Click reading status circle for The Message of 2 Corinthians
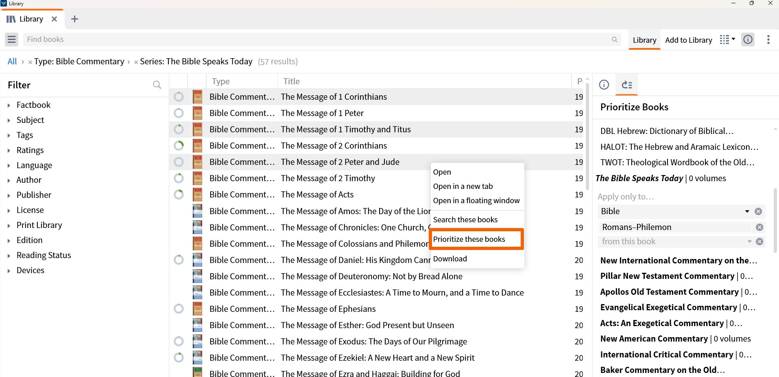The width and height of the screenshot is (779, 377). coord(179,146)
